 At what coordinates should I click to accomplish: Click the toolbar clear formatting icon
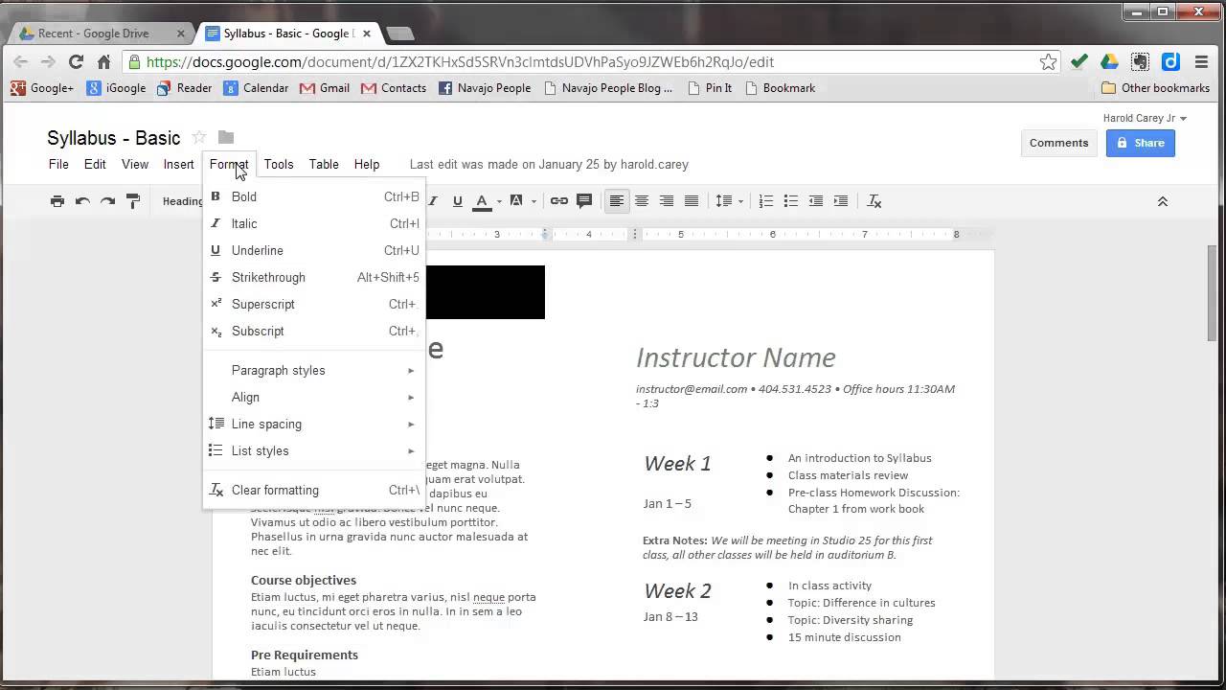point(874,201)
